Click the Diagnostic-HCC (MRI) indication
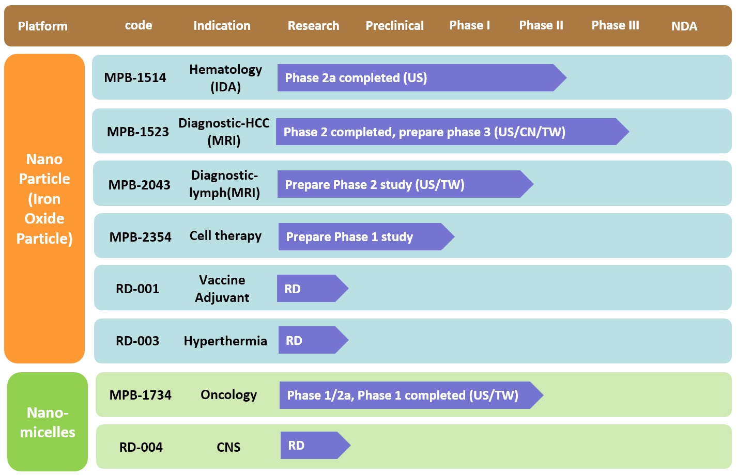Image resolution: width=737 pixels, height=476 pixels. 224,132
